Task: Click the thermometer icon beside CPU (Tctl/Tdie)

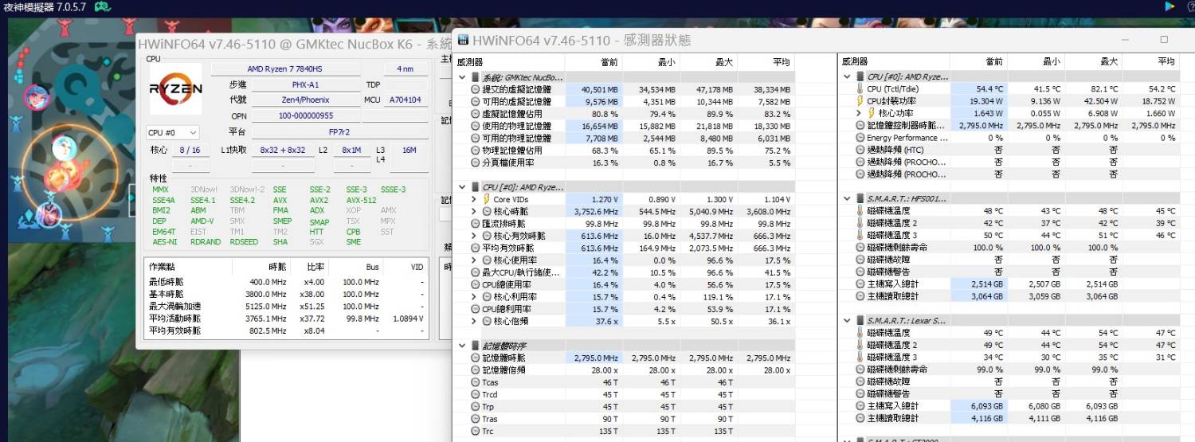Action: (860, 89)
